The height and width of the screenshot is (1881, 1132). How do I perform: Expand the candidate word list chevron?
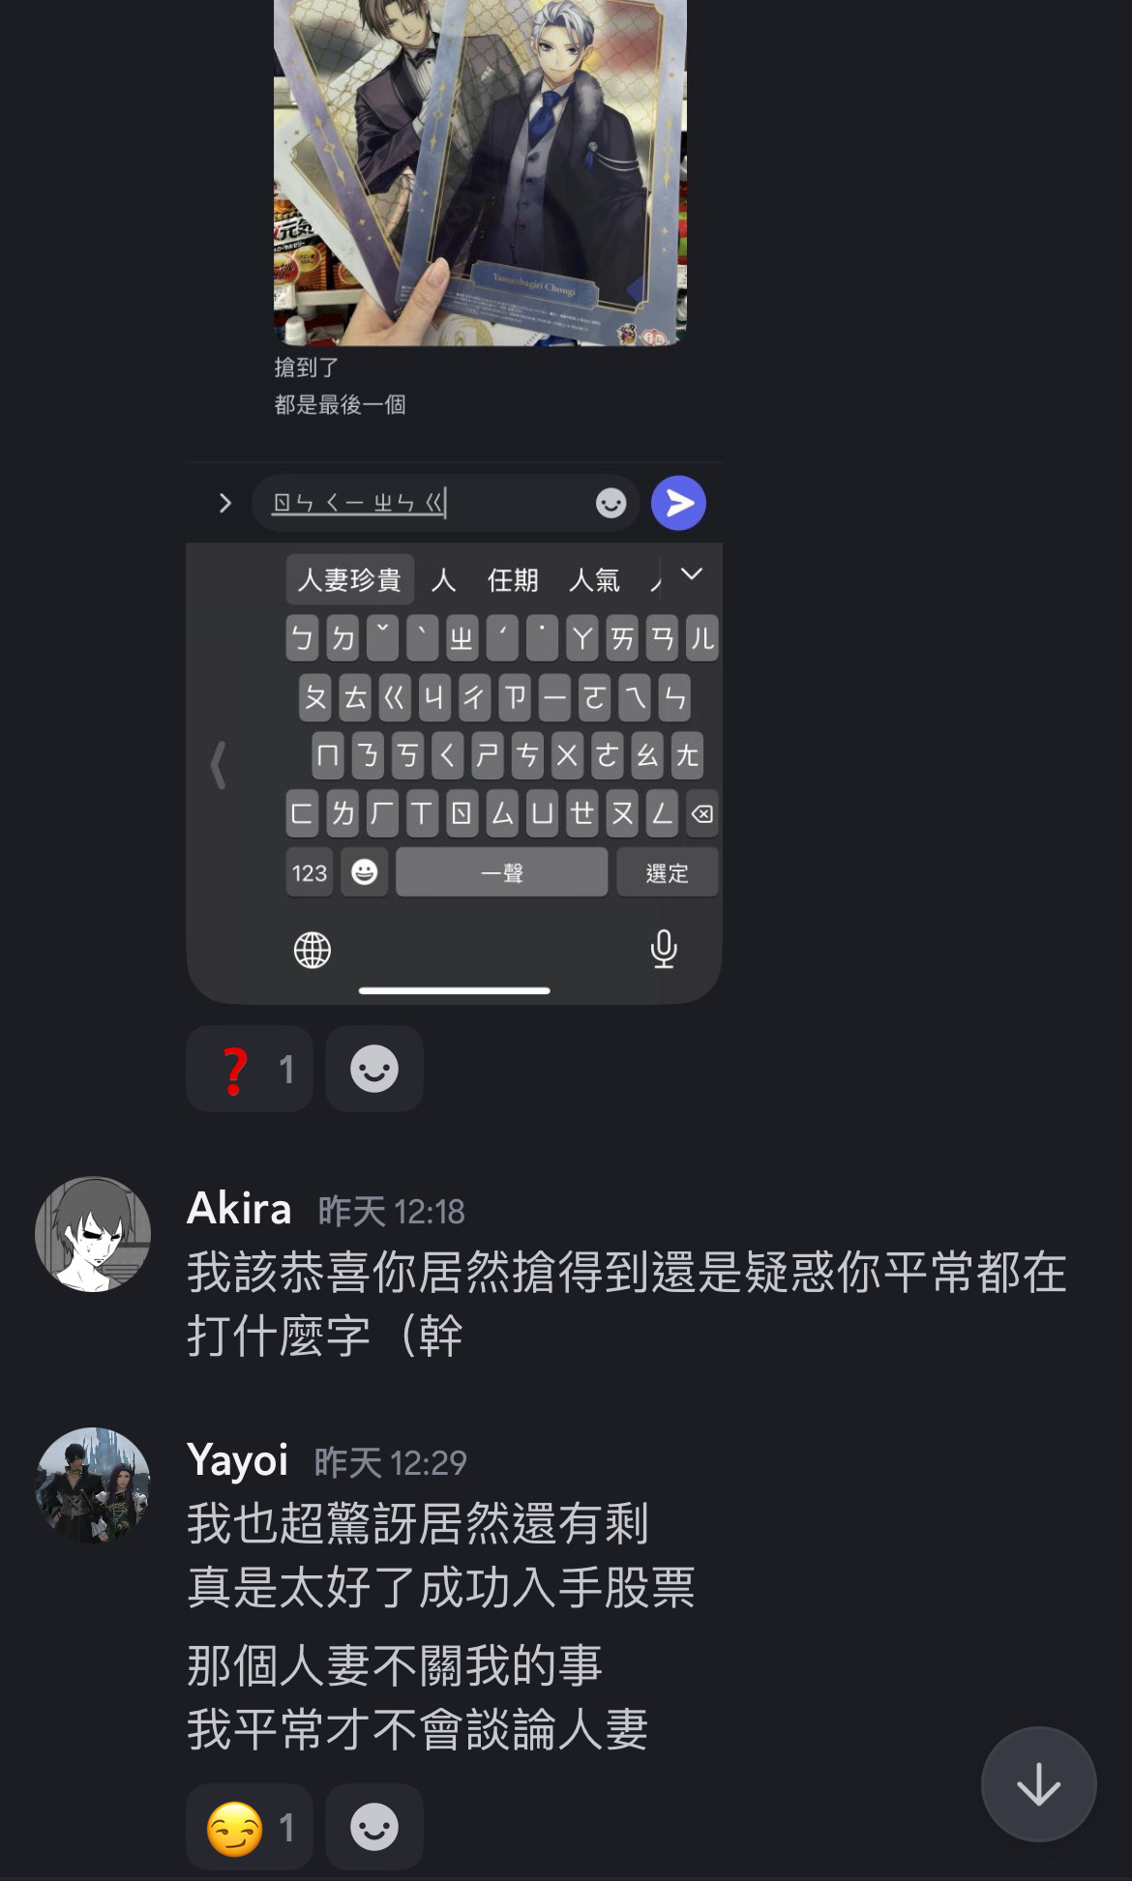pos(692,574)
